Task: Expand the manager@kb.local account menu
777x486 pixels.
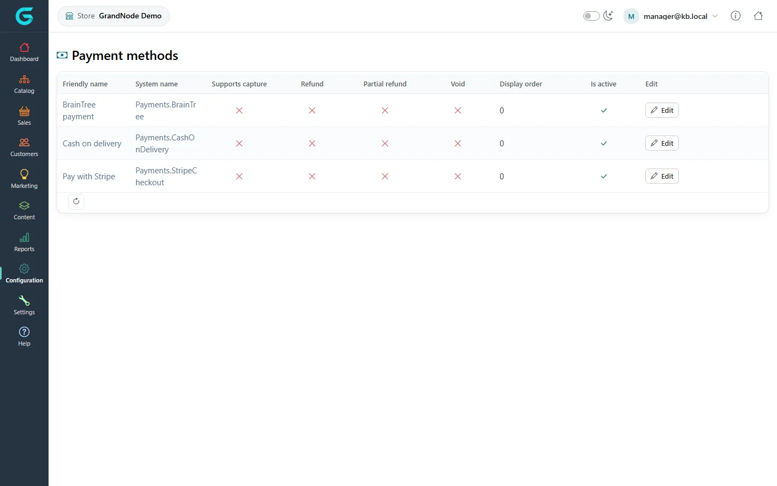Action: pos(671,16)
